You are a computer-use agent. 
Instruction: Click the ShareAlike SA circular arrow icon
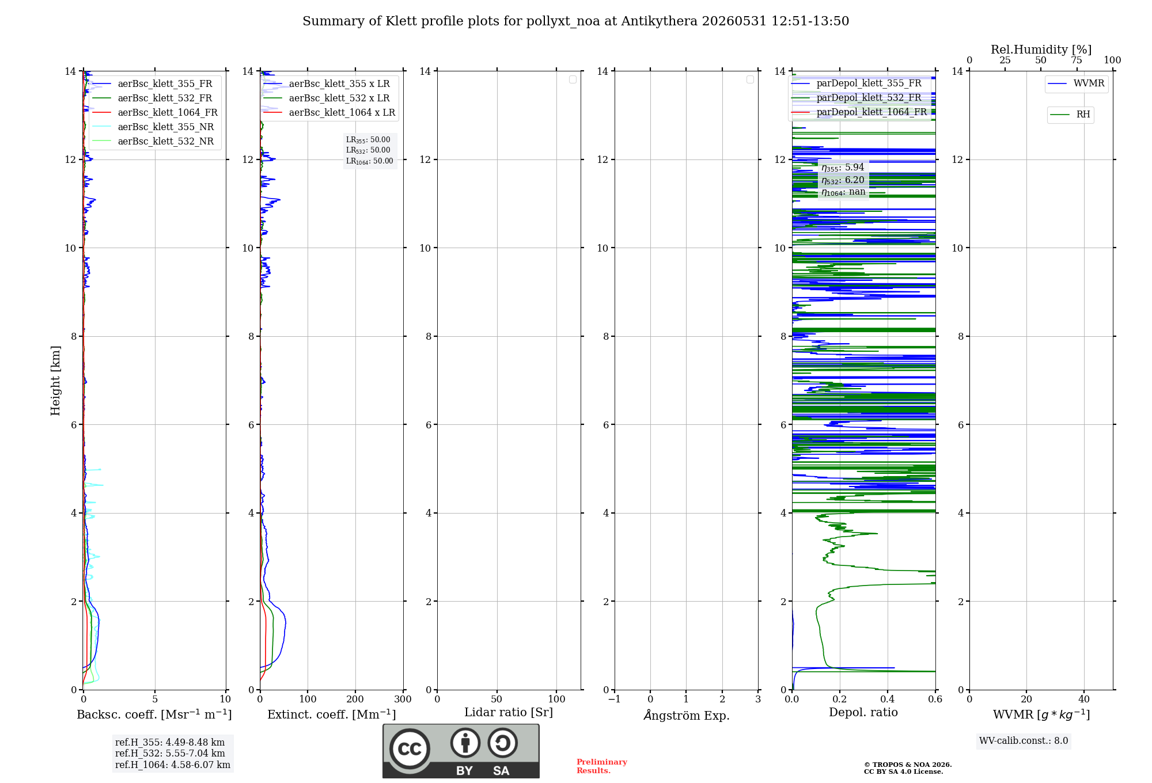[x=502, y=743]
